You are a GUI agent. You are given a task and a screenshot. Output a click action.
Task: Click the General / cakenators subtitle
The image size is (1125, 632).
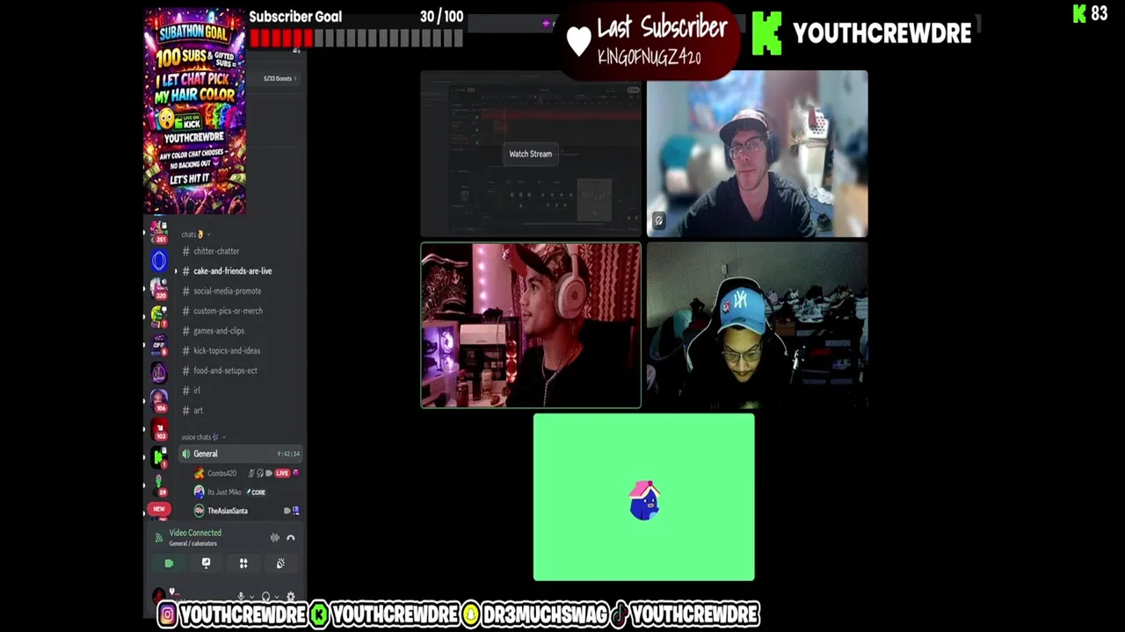coord(192,543)
